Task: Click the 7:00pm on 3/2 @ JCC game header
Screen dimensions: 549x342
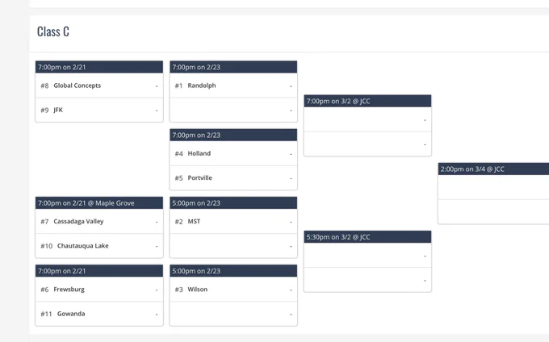Action: click(x=367, y=101)
